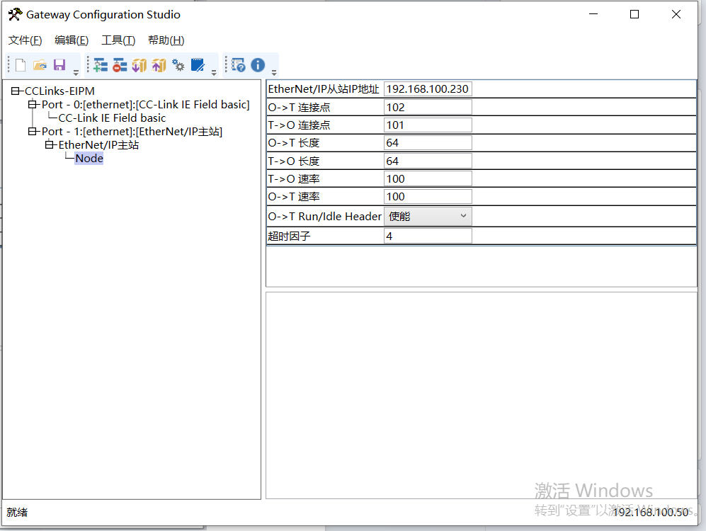
Task: Minimize the Gateway Configuration Studio window
Action: [593, 14]
